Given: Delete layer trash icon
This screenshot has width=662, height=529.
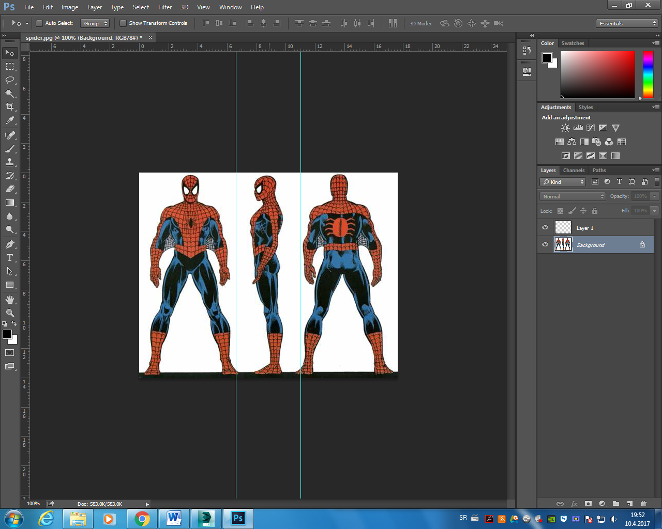Looking at the screenshot, I should pyautogui.click(x=643, y=503).
